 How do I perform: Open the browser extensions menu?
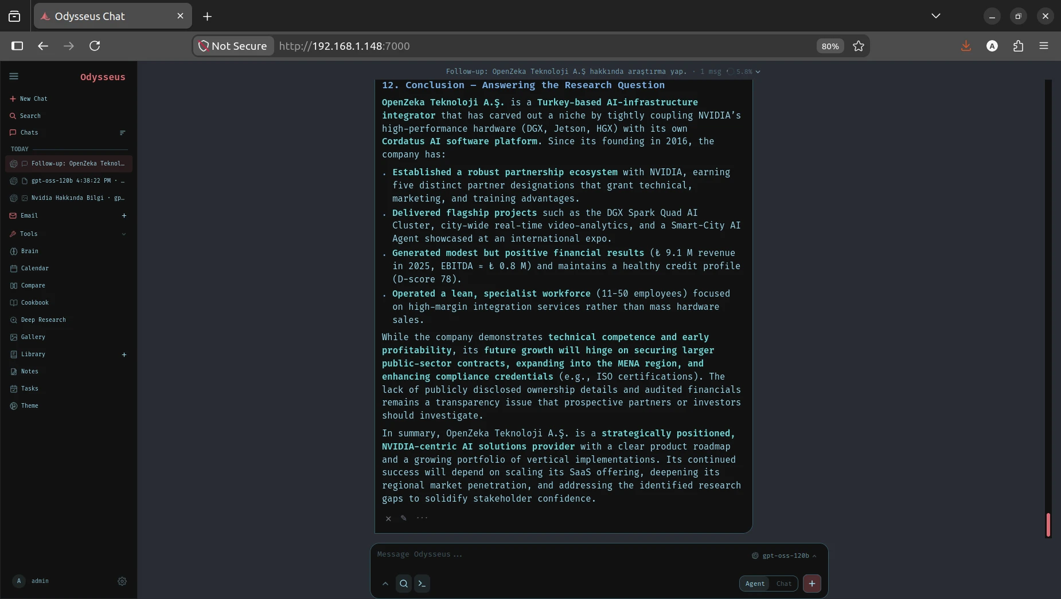point(1018,46)
